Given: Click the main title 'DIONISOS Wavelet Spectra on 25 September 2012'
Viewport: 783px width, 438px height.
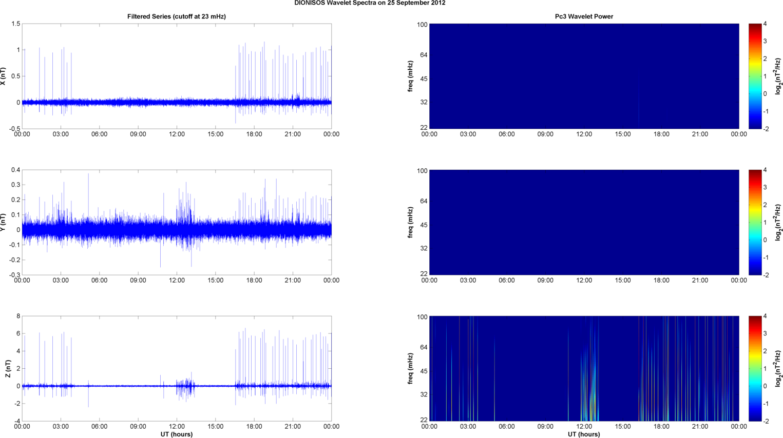Looking at the screenshot, I should coord(370,3).
